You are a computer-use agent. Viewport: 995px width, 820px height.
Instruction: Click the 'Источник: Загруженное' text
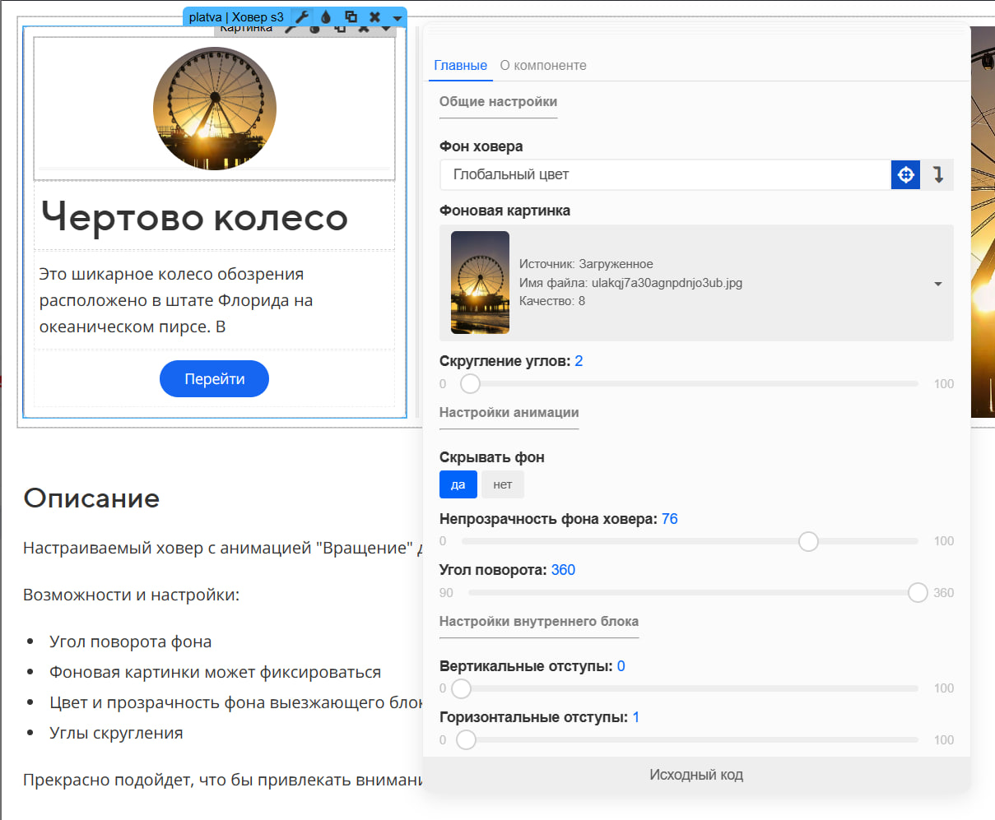pos(586,264)
